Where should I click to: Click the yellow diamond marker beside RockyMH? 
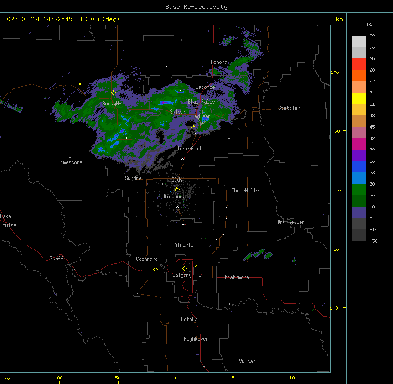pyautogui.click(x=114, y=93)
